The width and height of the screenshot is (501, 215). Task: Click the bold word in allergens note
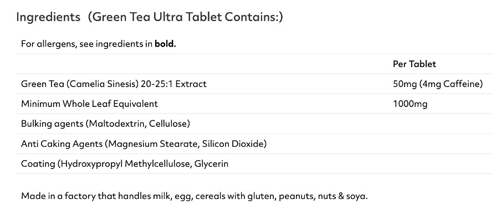[x=165, y=44]
